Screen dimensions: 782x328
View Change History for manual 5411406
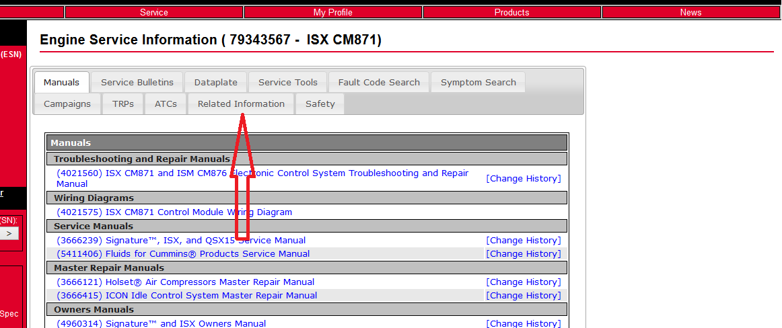524,254
